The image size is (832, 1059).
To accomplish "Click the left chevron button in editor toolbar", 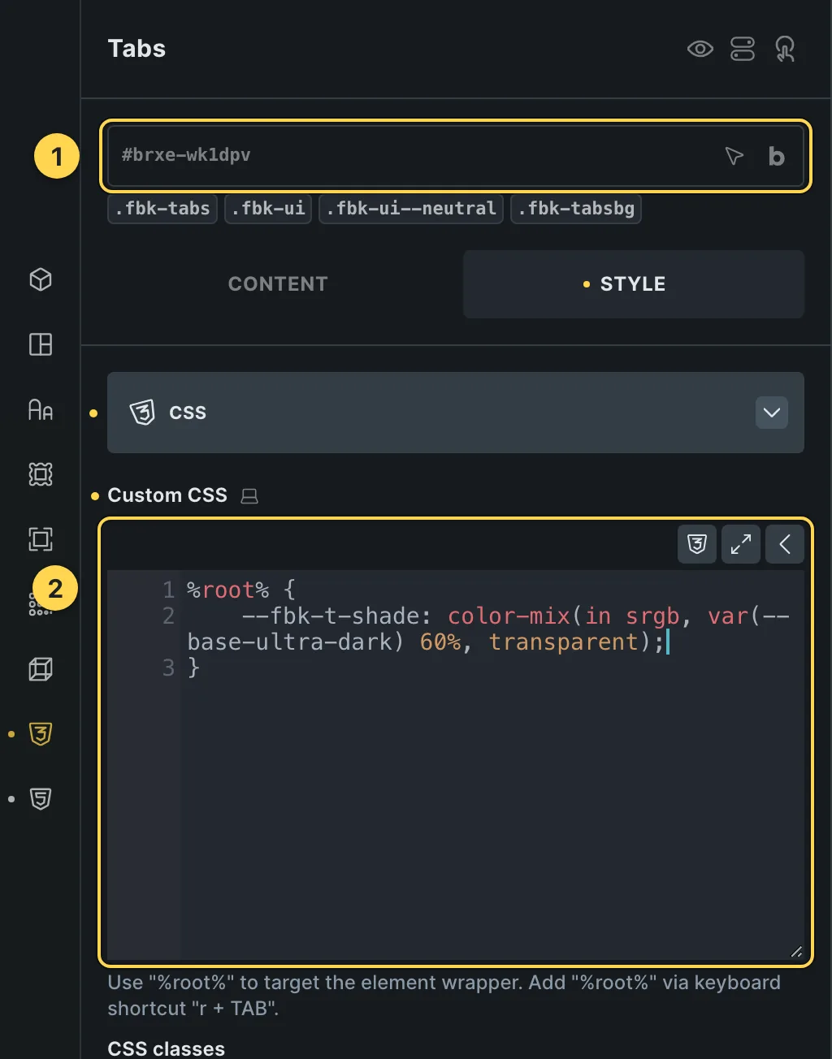I will [785, 544].
